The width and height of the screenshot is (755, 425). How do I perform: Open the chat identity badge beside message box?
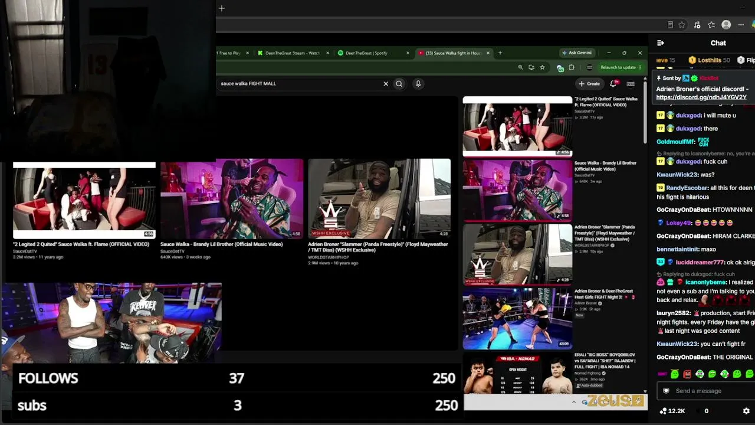(x=667, y=391)
